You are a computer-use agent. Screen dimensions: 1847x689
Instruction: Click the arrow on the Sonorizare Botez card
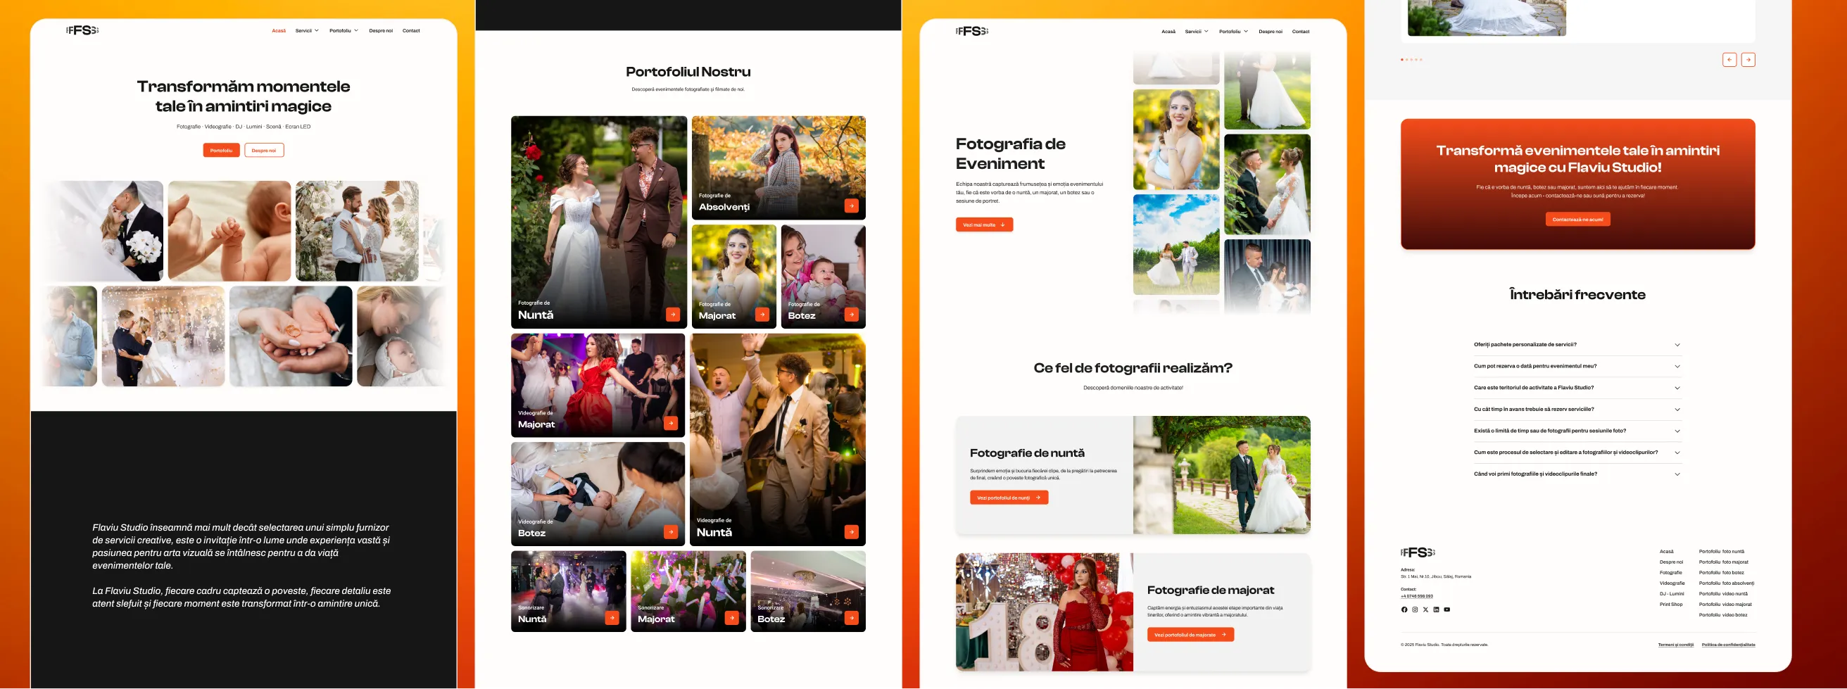pos(851,617)
